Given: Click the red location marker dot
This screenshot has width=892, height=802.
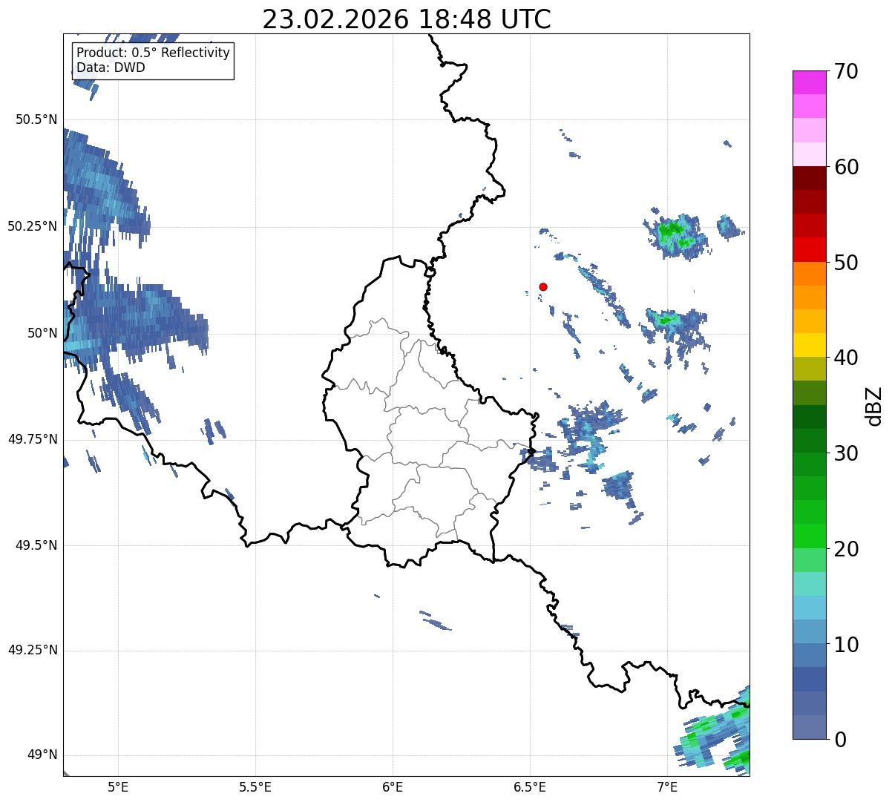Looking at the screenshot, I should (543, 286).
